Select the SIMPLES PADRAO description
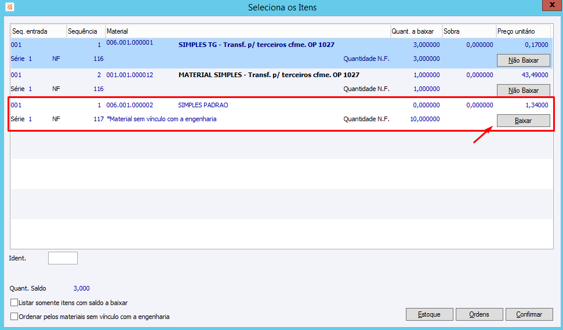Viewport: 563px width, 330px height. (x=204, y=105)
